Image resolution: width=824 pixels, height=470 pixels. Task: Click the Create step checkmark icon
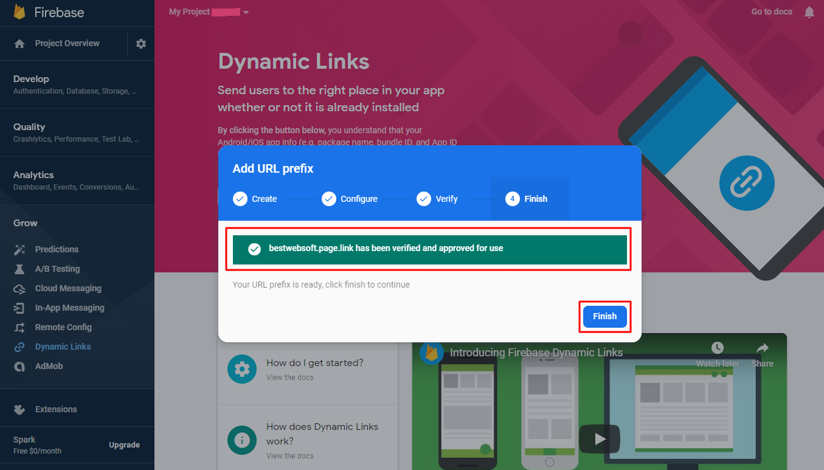240,199
